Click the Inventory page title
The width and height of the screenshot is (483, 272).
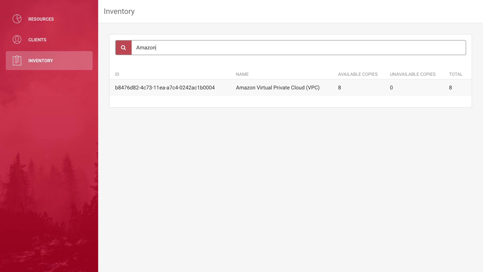[x=119, y=11]
